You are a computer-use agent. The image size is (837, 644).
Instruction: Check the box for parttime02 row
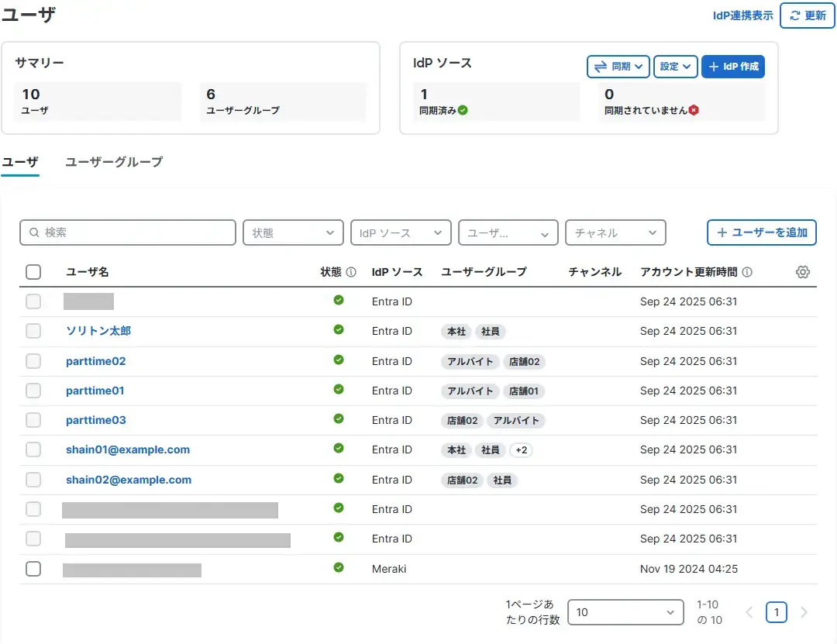coord(33,361)
